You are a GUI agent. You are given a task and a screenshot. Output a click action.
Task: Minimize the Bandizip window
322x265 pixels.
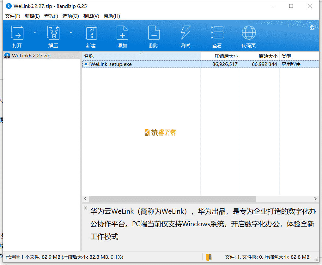pyautogui.click(x=273, y=6)
